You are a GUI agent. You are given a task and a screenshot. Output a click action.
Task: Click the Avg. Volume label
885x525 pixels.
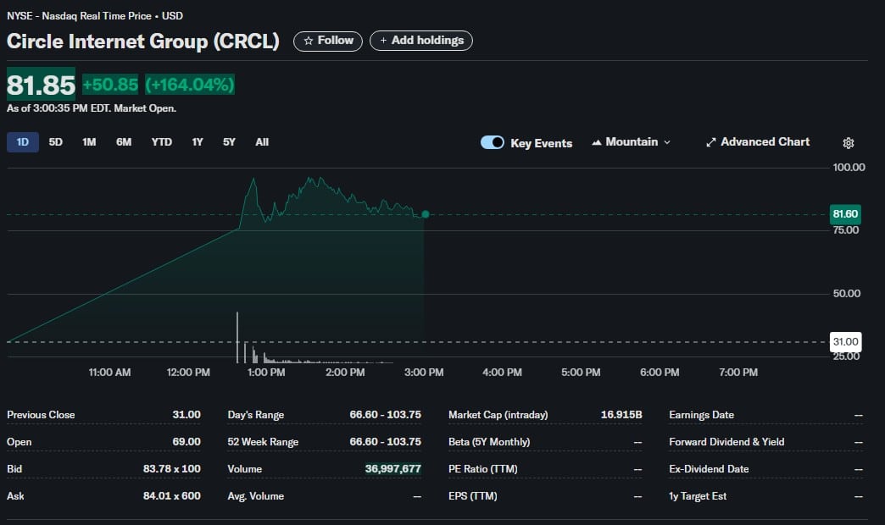tap(256, 495)
